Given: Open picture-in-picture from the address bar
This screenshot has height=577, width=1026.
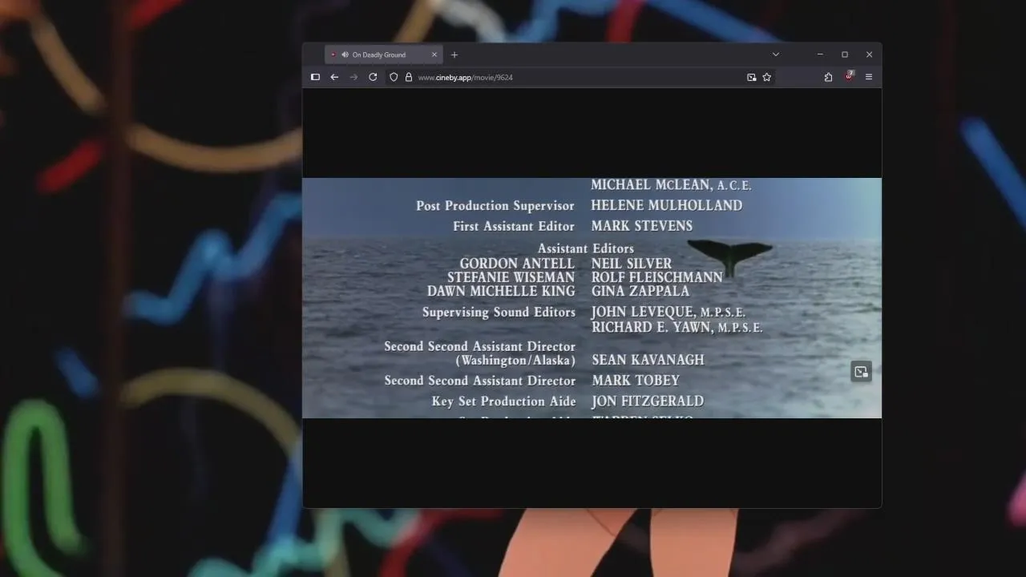Looking at the screenshot, I should [x=752, y=77].
